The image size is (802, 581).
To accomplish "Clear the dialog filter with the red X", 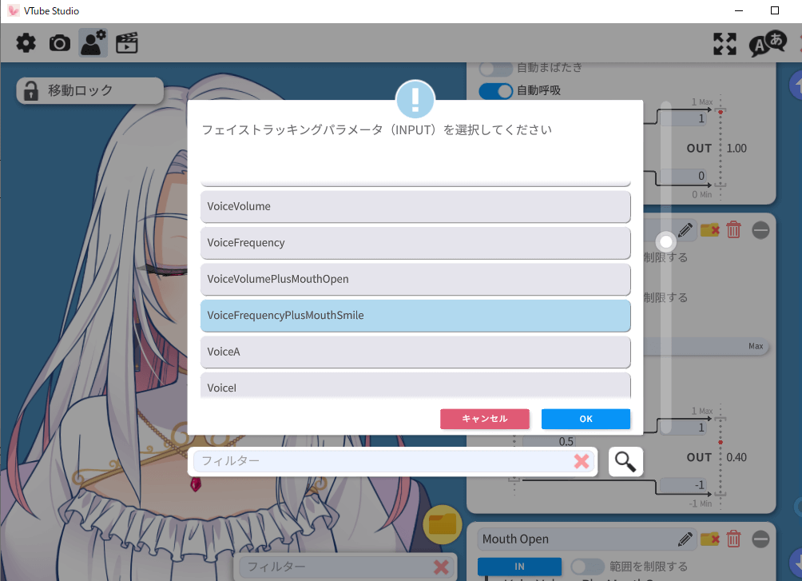I will coord(582,461).
